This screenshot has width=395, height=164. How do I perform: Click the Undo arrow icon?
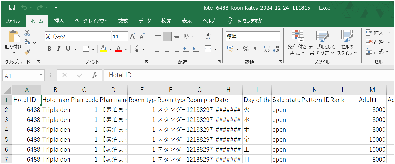click(24, 7)
